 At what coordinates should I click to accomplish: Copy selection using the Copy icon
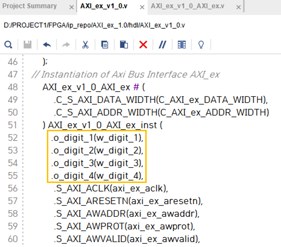click(x=105, y=45)
